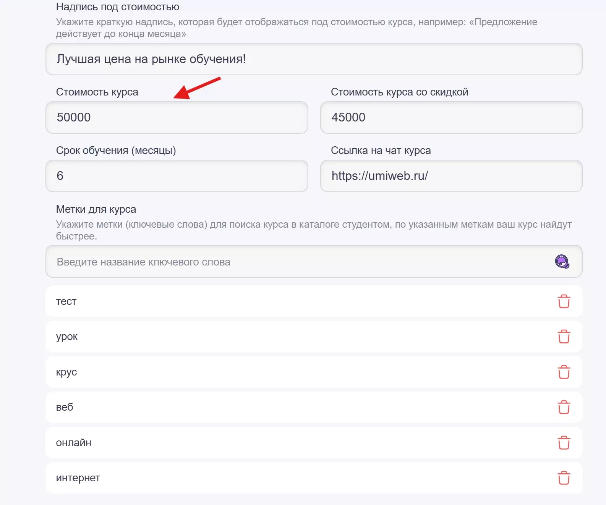Delete the 'тест' keyword tag

click(x=564, y=301)
